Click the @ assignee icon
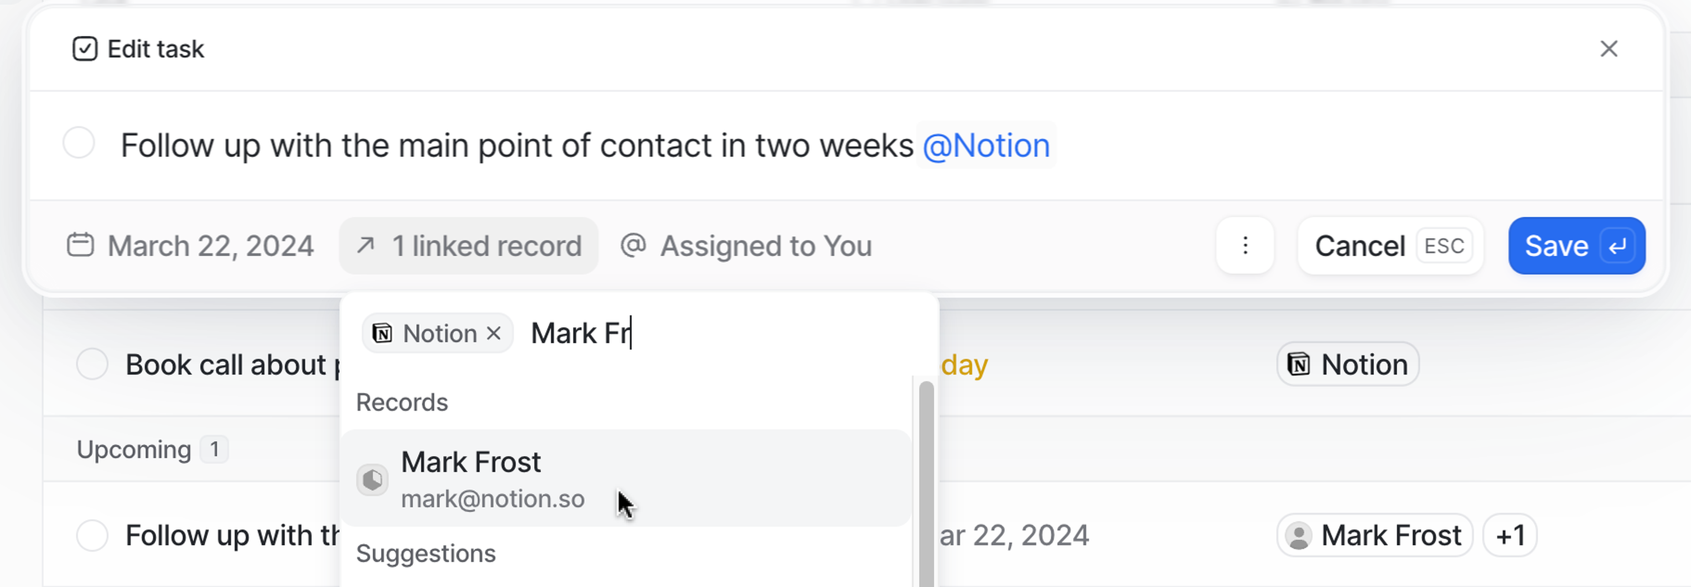Viewport: 1691px width, 587px height. click(x=634, y=246)
